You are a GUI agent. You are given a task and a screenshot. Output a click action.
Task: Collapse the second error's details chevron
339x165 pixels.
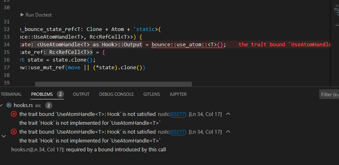point(228,132)
